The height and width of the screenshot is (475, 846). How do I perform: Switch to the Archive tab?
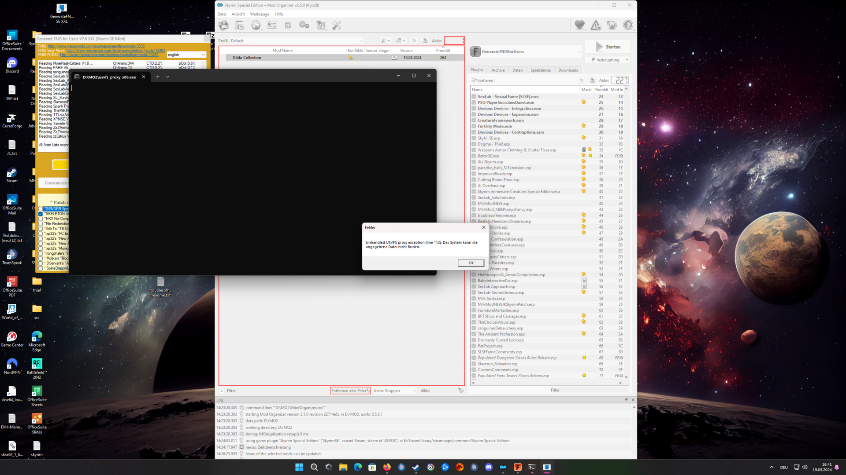click(498, 70)
